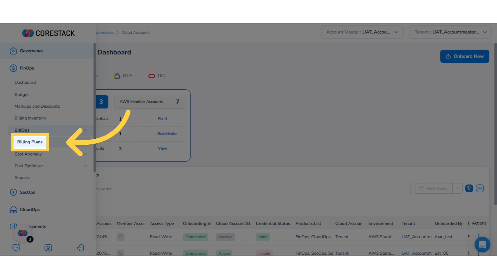Open the Account Master dropdown
Image resolution: width=497 pixels, height=279 pixels.
coord(362,32)
